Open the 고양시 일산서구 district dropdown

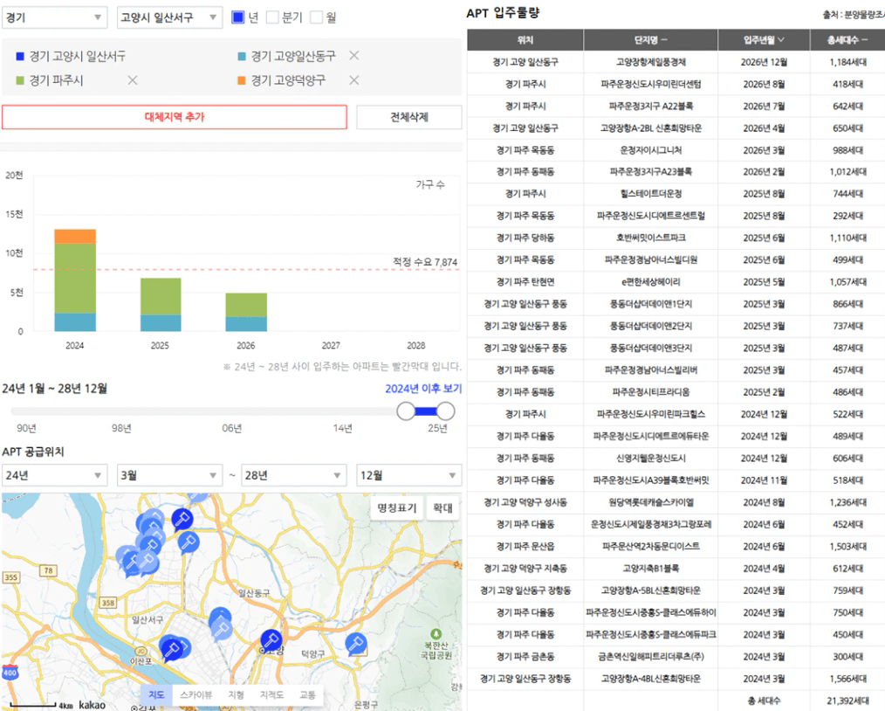pyautogui.click(x=169, y=17)
